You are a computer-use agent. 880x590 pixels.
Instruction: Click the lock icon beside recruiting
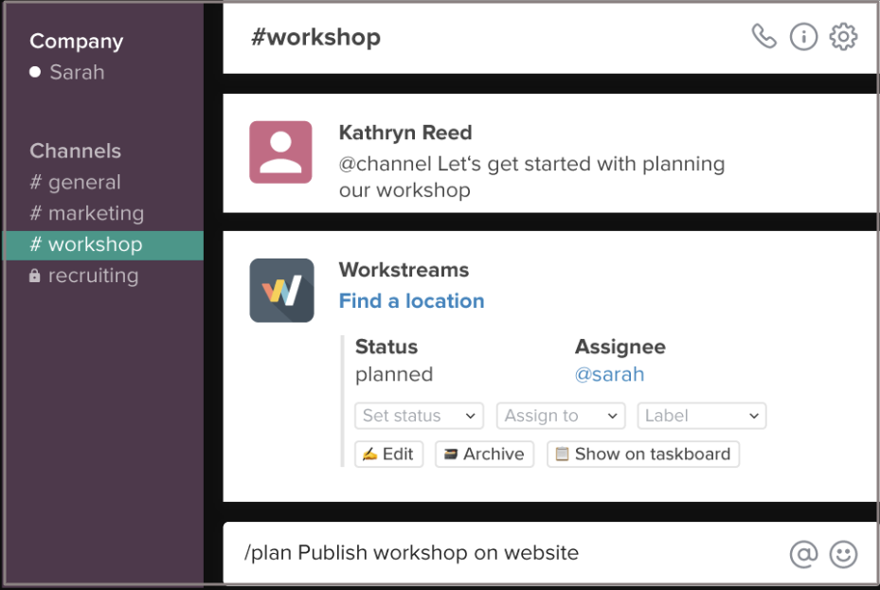(35, 276)
